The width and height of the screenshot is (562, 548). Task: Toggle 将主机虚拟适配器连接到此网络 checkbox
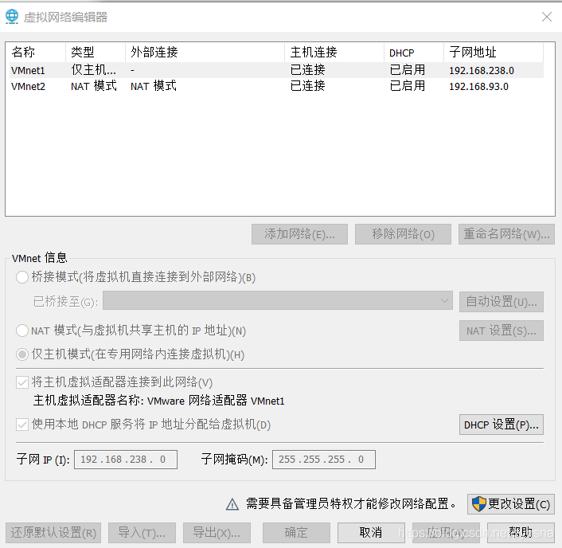(x=22, y=382)
